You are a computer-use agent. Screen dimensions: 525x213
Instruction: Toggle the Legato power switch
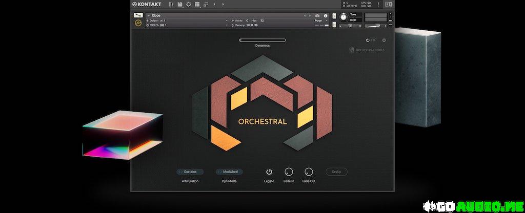269,172
